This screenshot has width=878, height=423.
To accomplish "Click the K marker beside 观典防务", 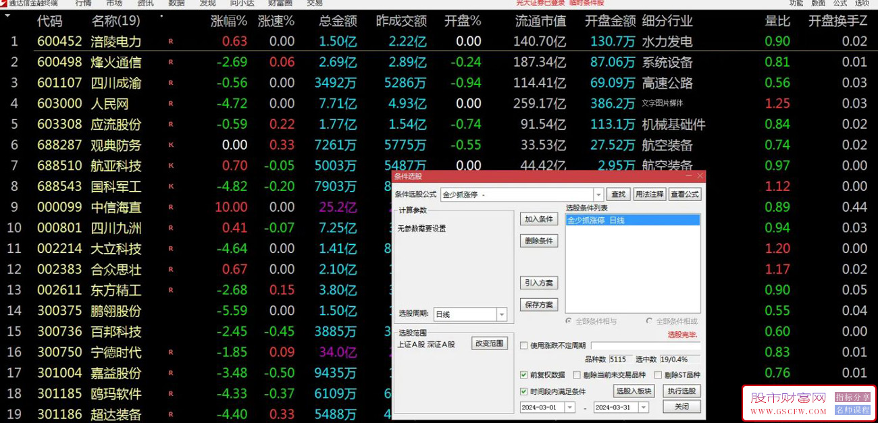I will 171,145.
